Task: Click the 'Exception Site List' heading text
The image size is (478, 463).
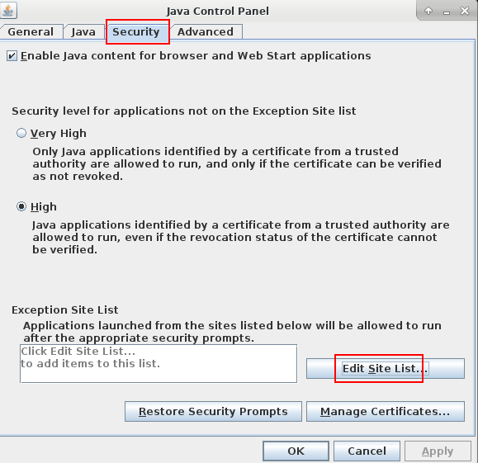Action: click(65, 309)
